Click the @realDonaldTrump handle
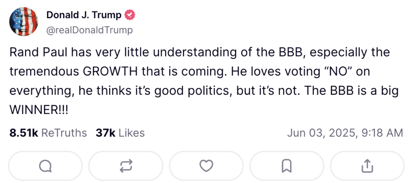The image size is (413, 183). pos(90,30)
